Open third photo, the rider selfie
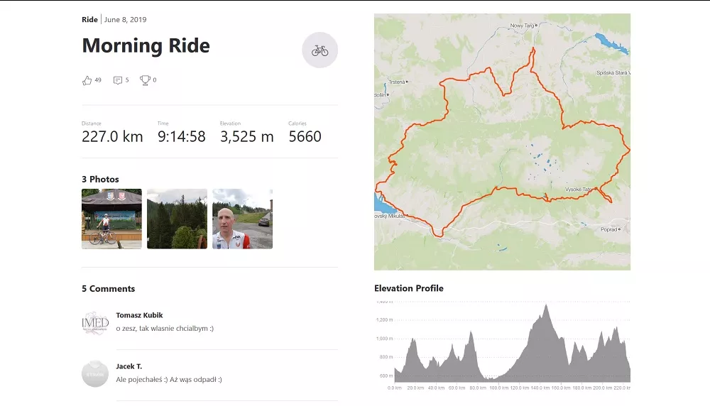710x406 pixels. (x=242, y=219)
